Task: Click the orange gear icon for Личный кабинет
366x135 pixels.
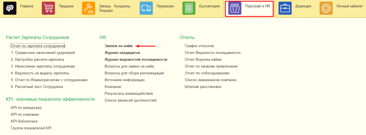Action: [326, 8]
